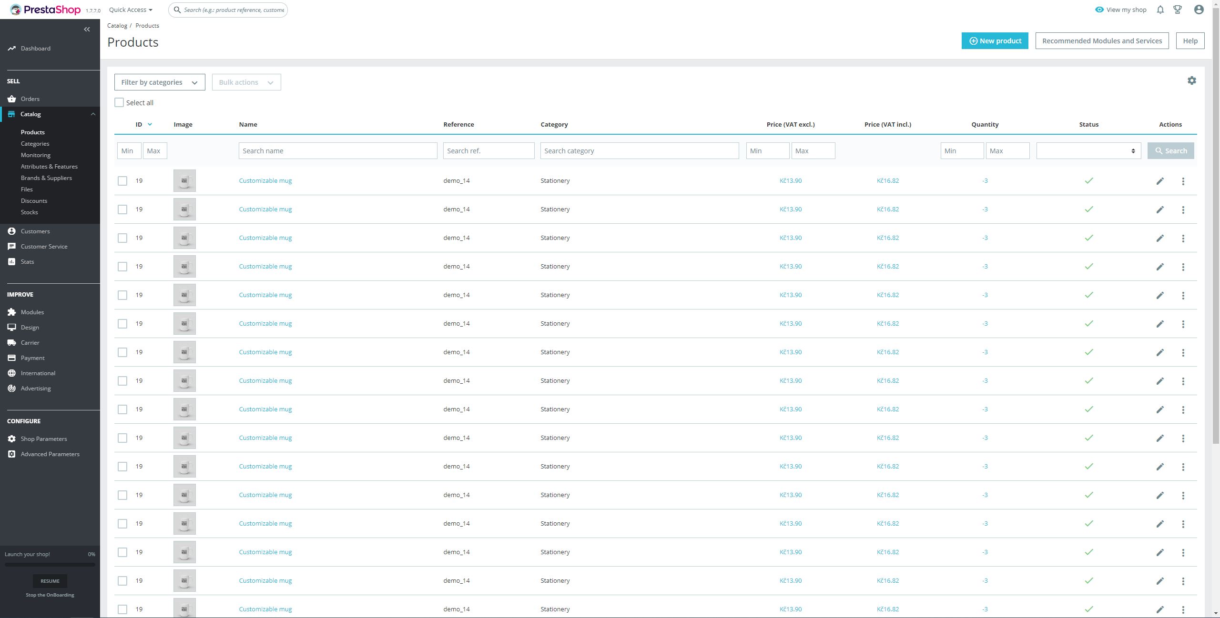The width and height of the screenshot is (1220, 618).
Task: Expand the Filter by categories dropdown
Action: (x=160, y=82)
